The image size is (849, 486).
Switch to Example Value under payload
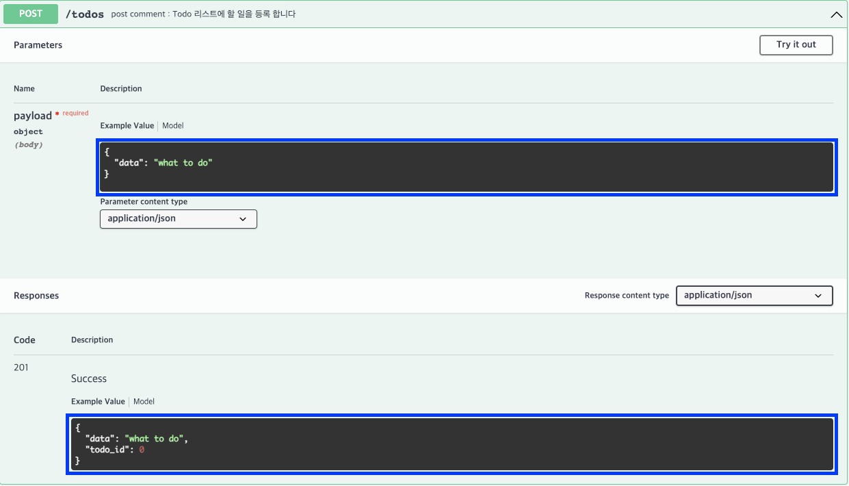click(127, 125)
